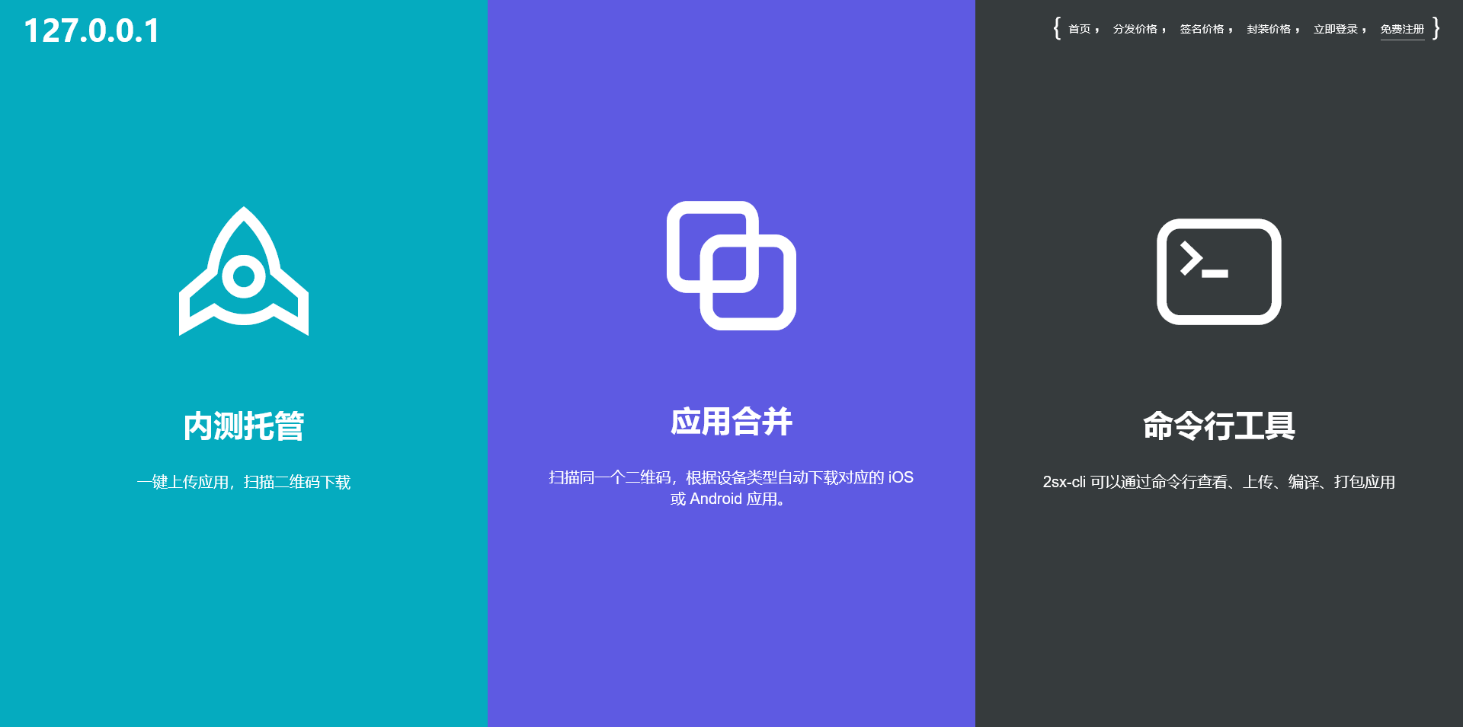Viewport: 1463px width, 727px height.
Task: Click the text 一键上传应用，扫描二维码下载
Action: 244,482
